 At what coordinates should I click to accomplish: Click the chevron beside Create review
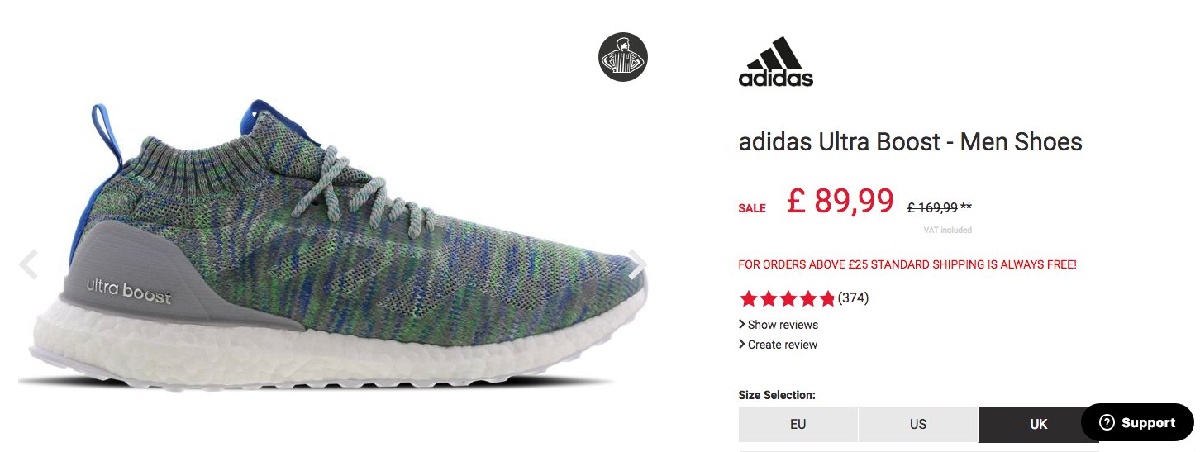click(742, 344)
